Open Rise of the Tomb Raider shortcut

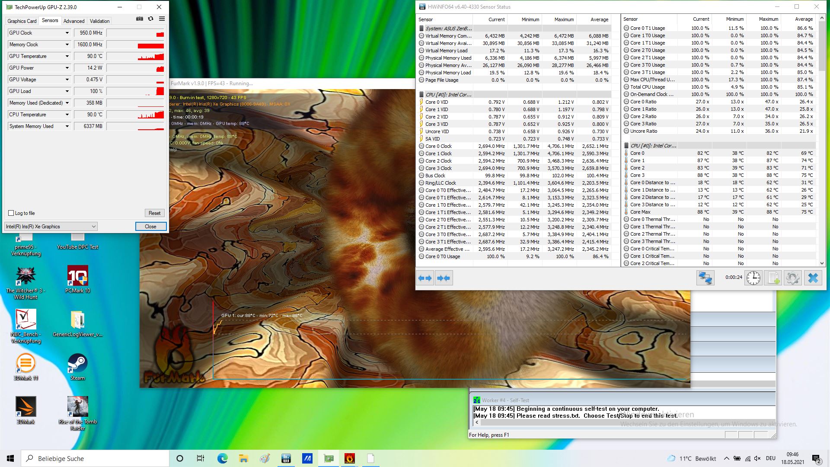78,413
